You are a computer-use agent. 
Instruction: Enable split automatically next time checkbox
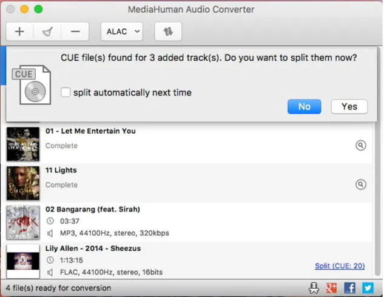coord(66,92)
